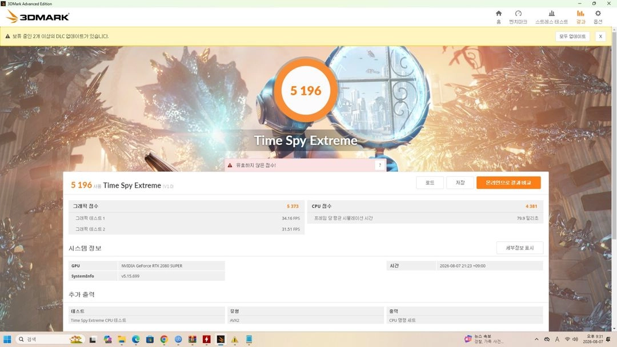Screen dimensions: 617x347
Task: Click 온라인으로 결과 비교 orange button
Action: click(x=508, y=182)
